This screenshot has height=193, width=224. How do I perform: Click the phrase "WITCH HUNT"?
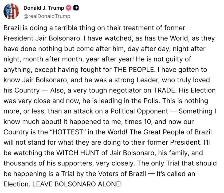78,153
